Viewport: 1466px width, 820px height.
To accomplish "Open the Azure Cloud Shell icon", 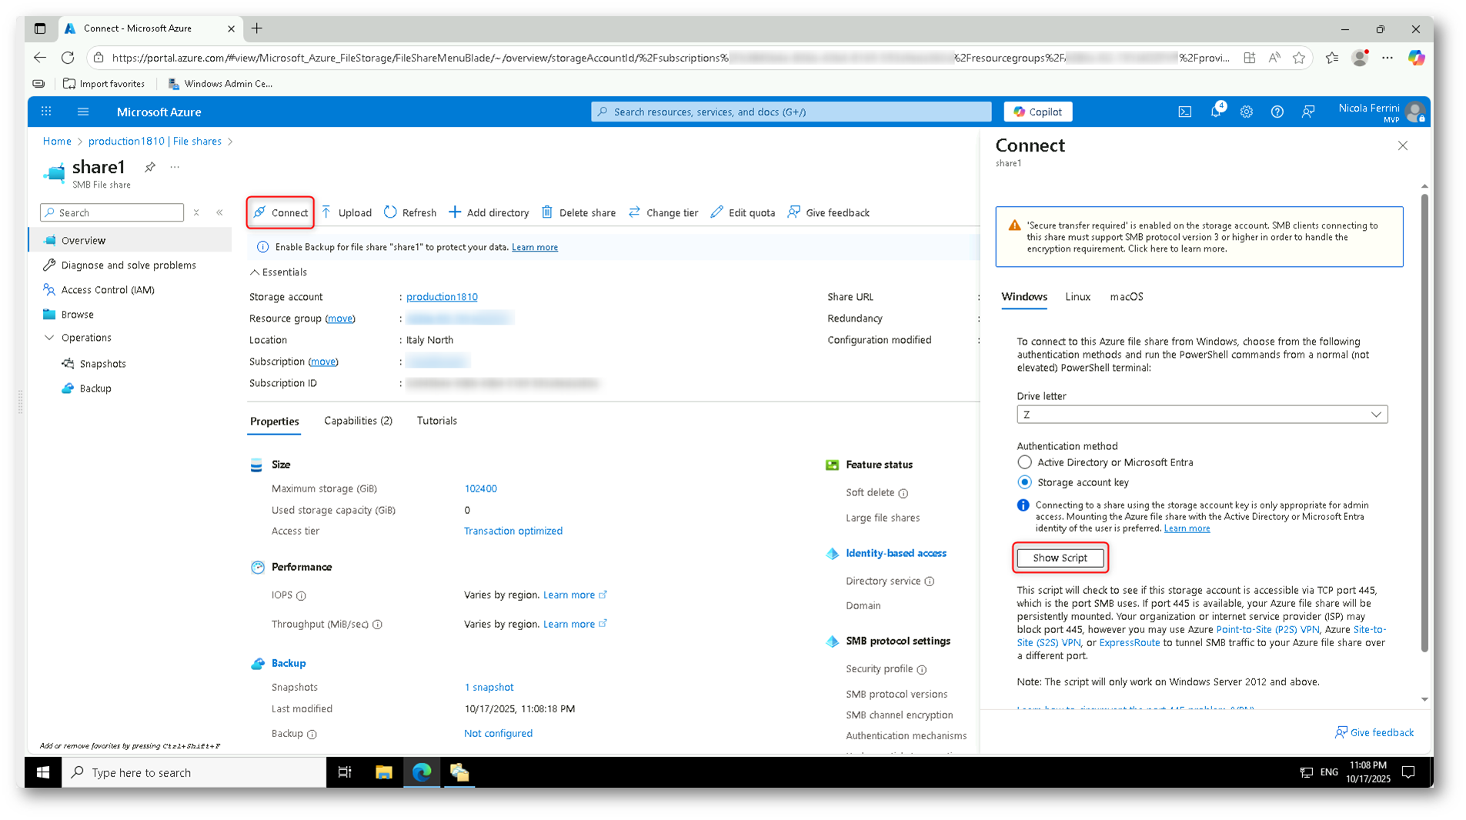I will 1184,112.
